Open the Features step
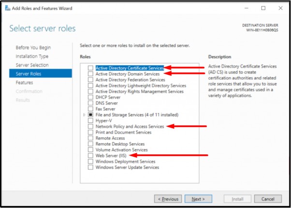 coord(24,83)
